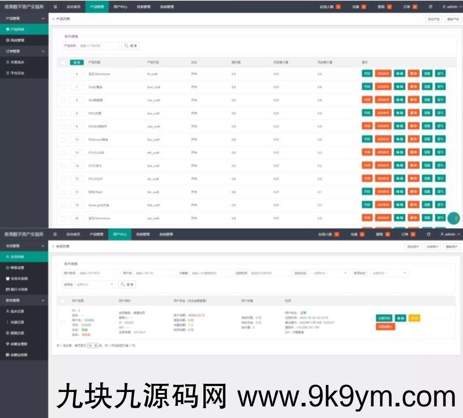Open 会员关系网 in the sidebar
The width and height of the screenshot is (463, 418).
(17, 278)
